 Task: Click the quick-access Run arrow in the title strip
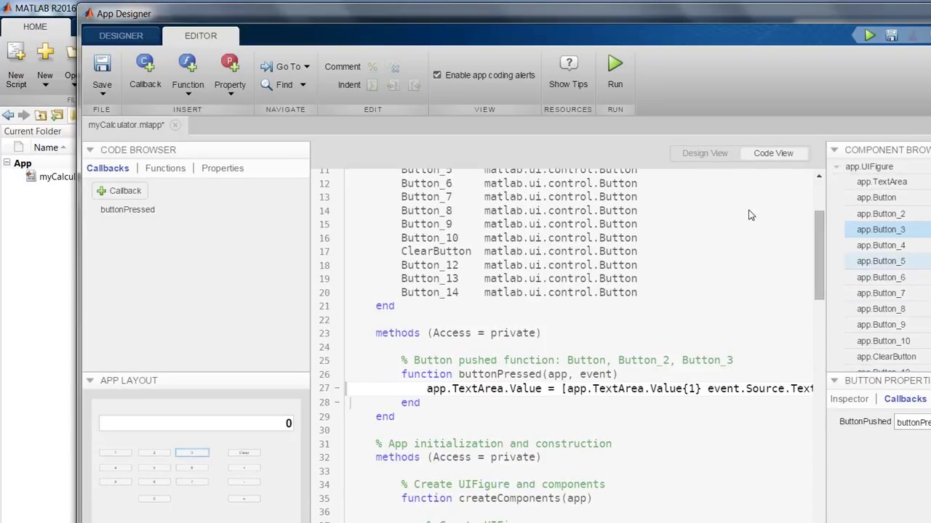(869, 35)
